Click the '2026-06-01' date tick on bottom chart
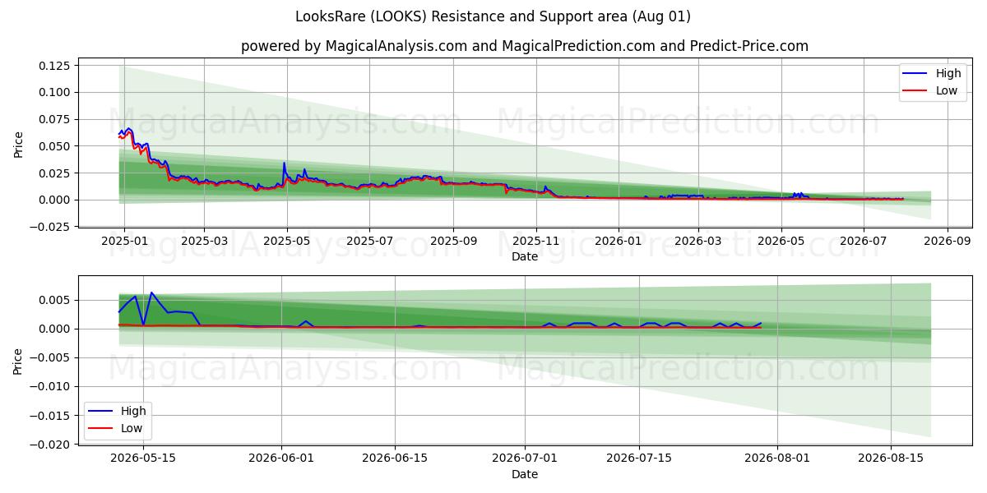The height and width of the screenshot is (493, 987). [x=281, y=458]
